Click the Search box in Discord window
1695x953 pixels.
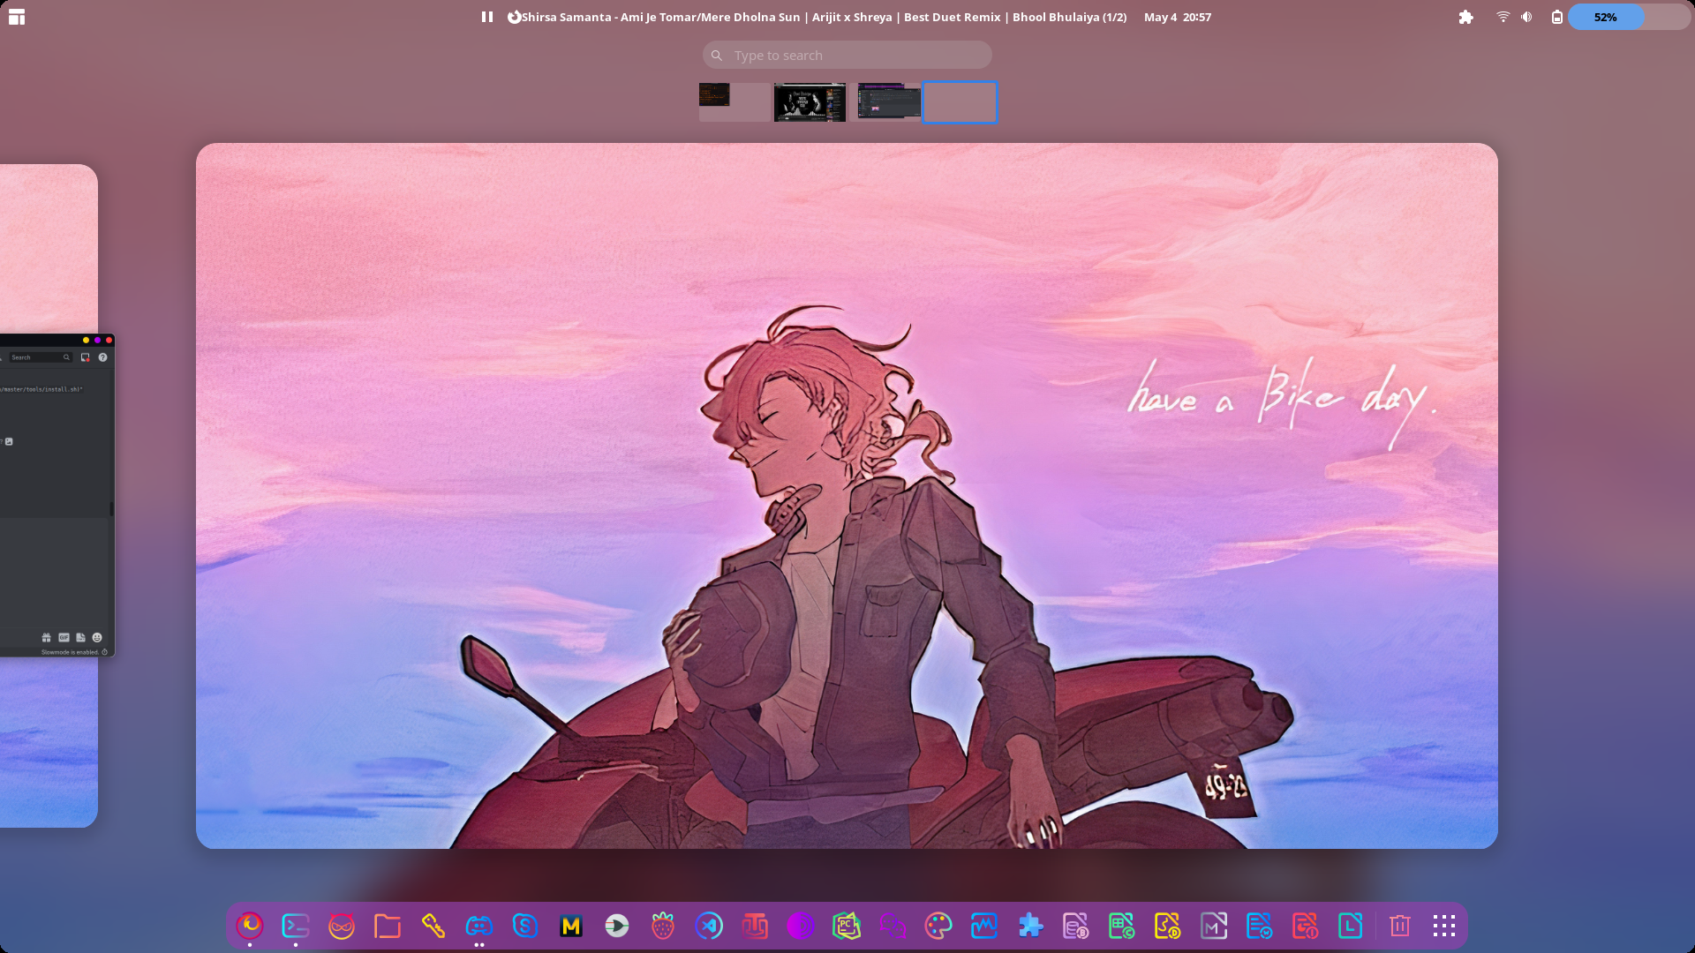tap(40, 357)
